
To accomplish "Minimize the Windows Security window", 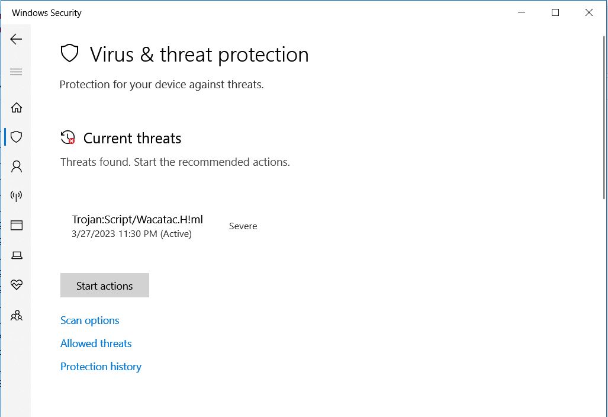I will tap(522, 12).
